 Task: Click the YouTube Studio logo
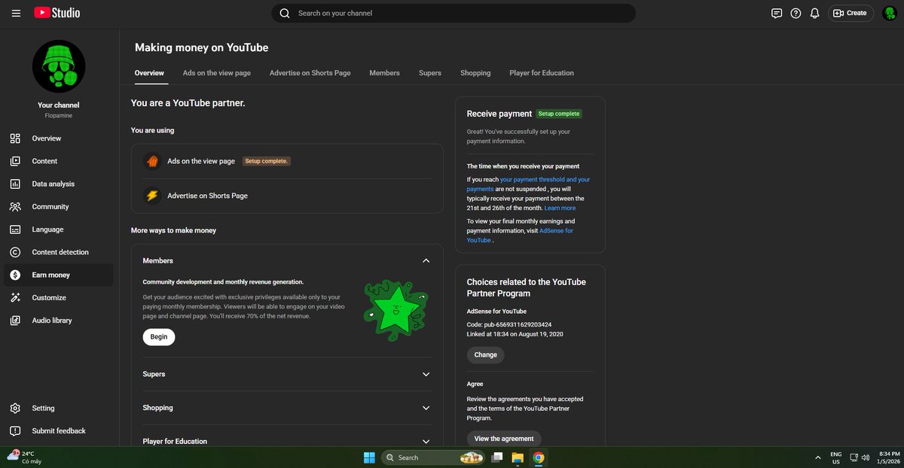56,13
